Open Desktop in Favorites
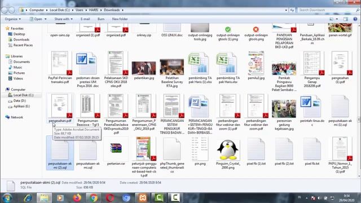This screenshot has height=203, width=361. pyautogui.click(x=19, y=34)
